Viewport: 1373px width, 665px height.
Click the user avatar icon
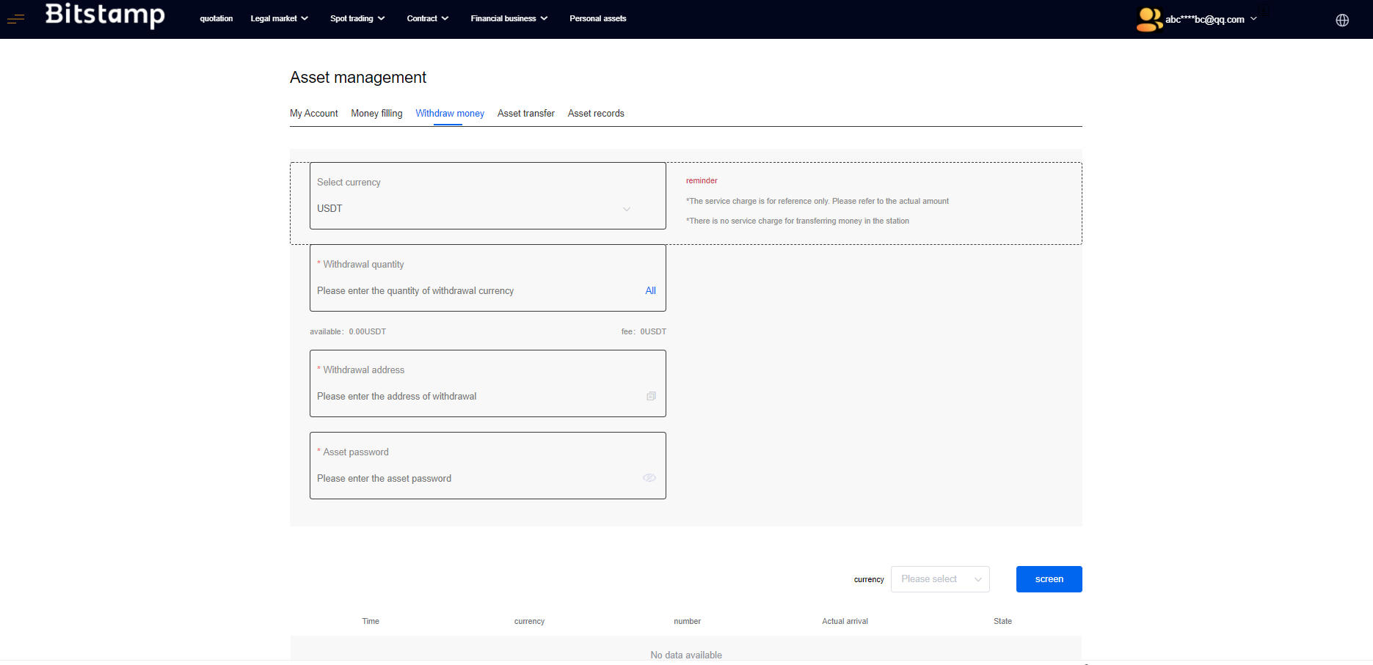(1148, 19)
